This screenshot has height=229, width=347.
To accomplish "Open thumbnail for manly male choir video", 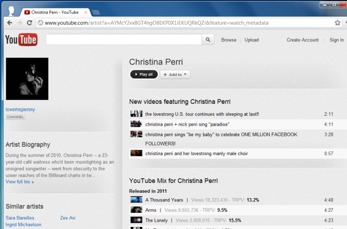I will point(136,153).
